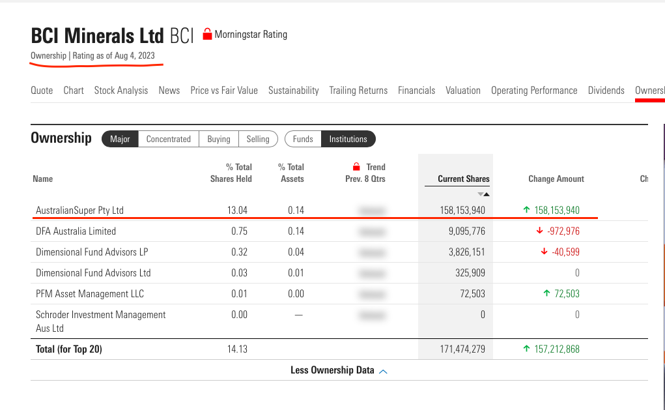Screen dimensions: 665x410
Task: Click the Dimensional Fund Advisors LP name
Action: [92, 252]
